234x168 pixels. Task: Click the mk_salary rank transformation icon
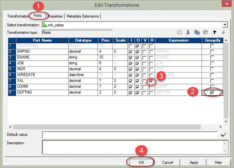[45, 25]
